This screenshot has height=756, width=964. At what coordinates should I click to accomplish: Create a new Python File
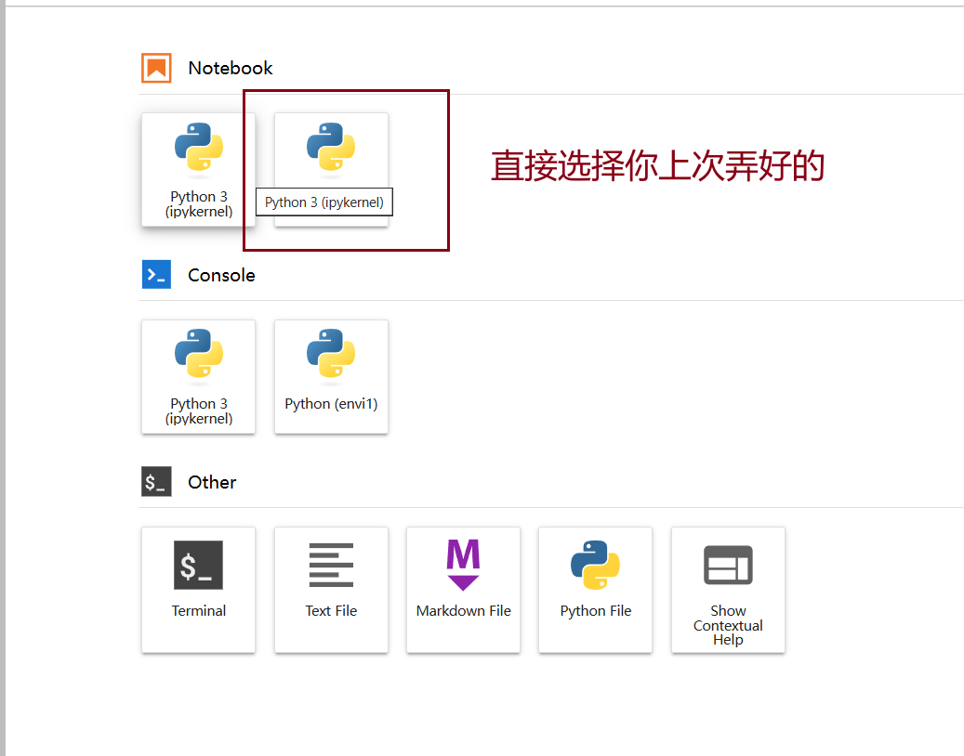595,590
